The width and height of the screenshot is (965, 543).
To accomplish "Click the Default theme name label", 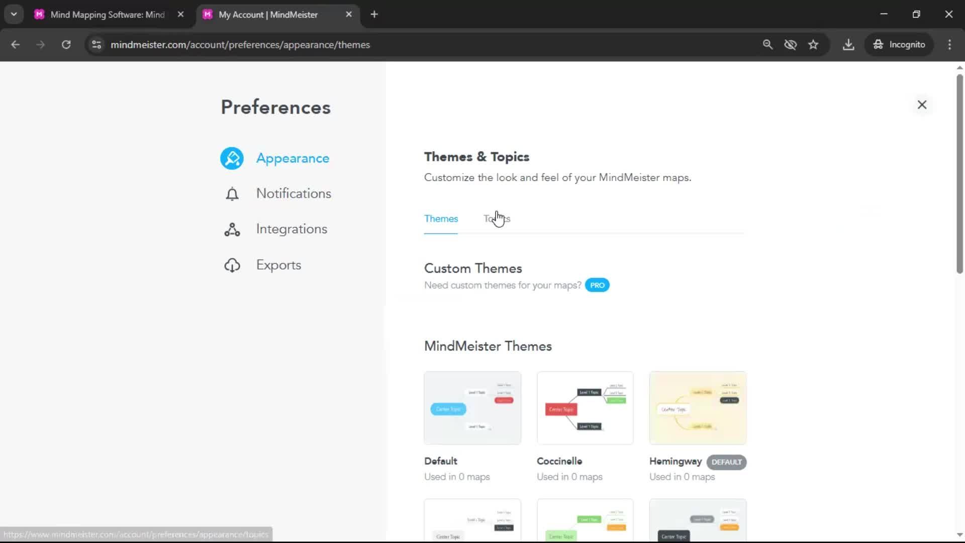I will click(440, 461).
